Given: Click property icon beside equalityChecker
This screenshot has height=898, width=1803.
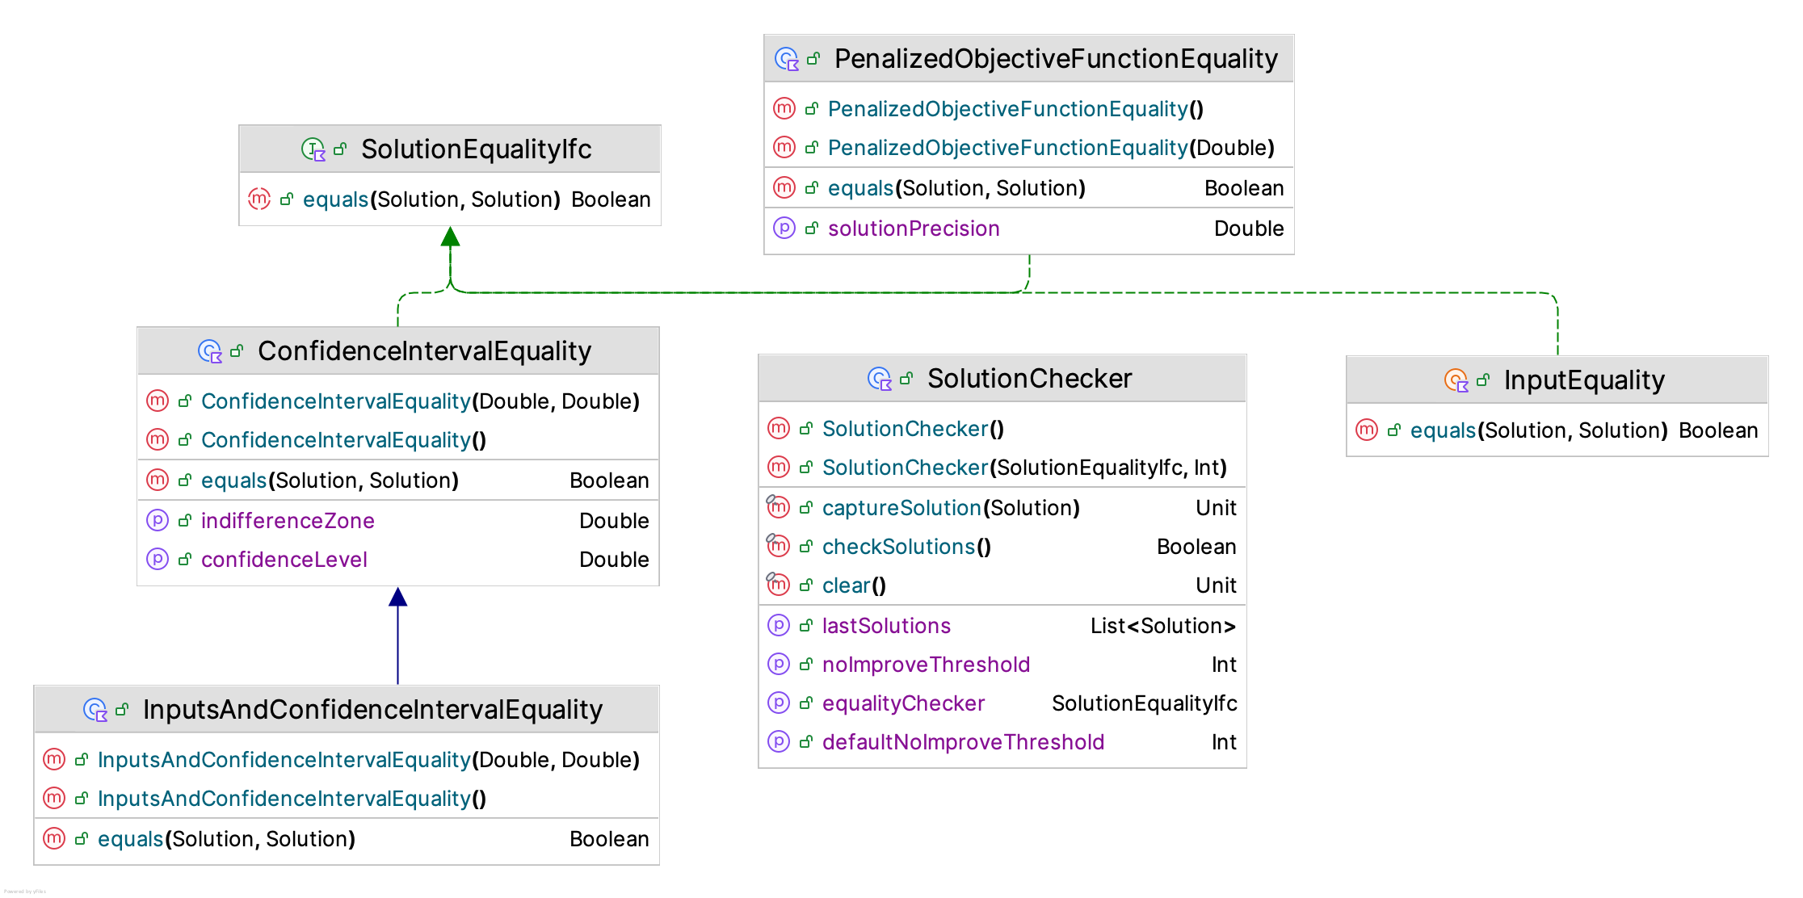Looking at the screenshot, I should click(779, 703).
